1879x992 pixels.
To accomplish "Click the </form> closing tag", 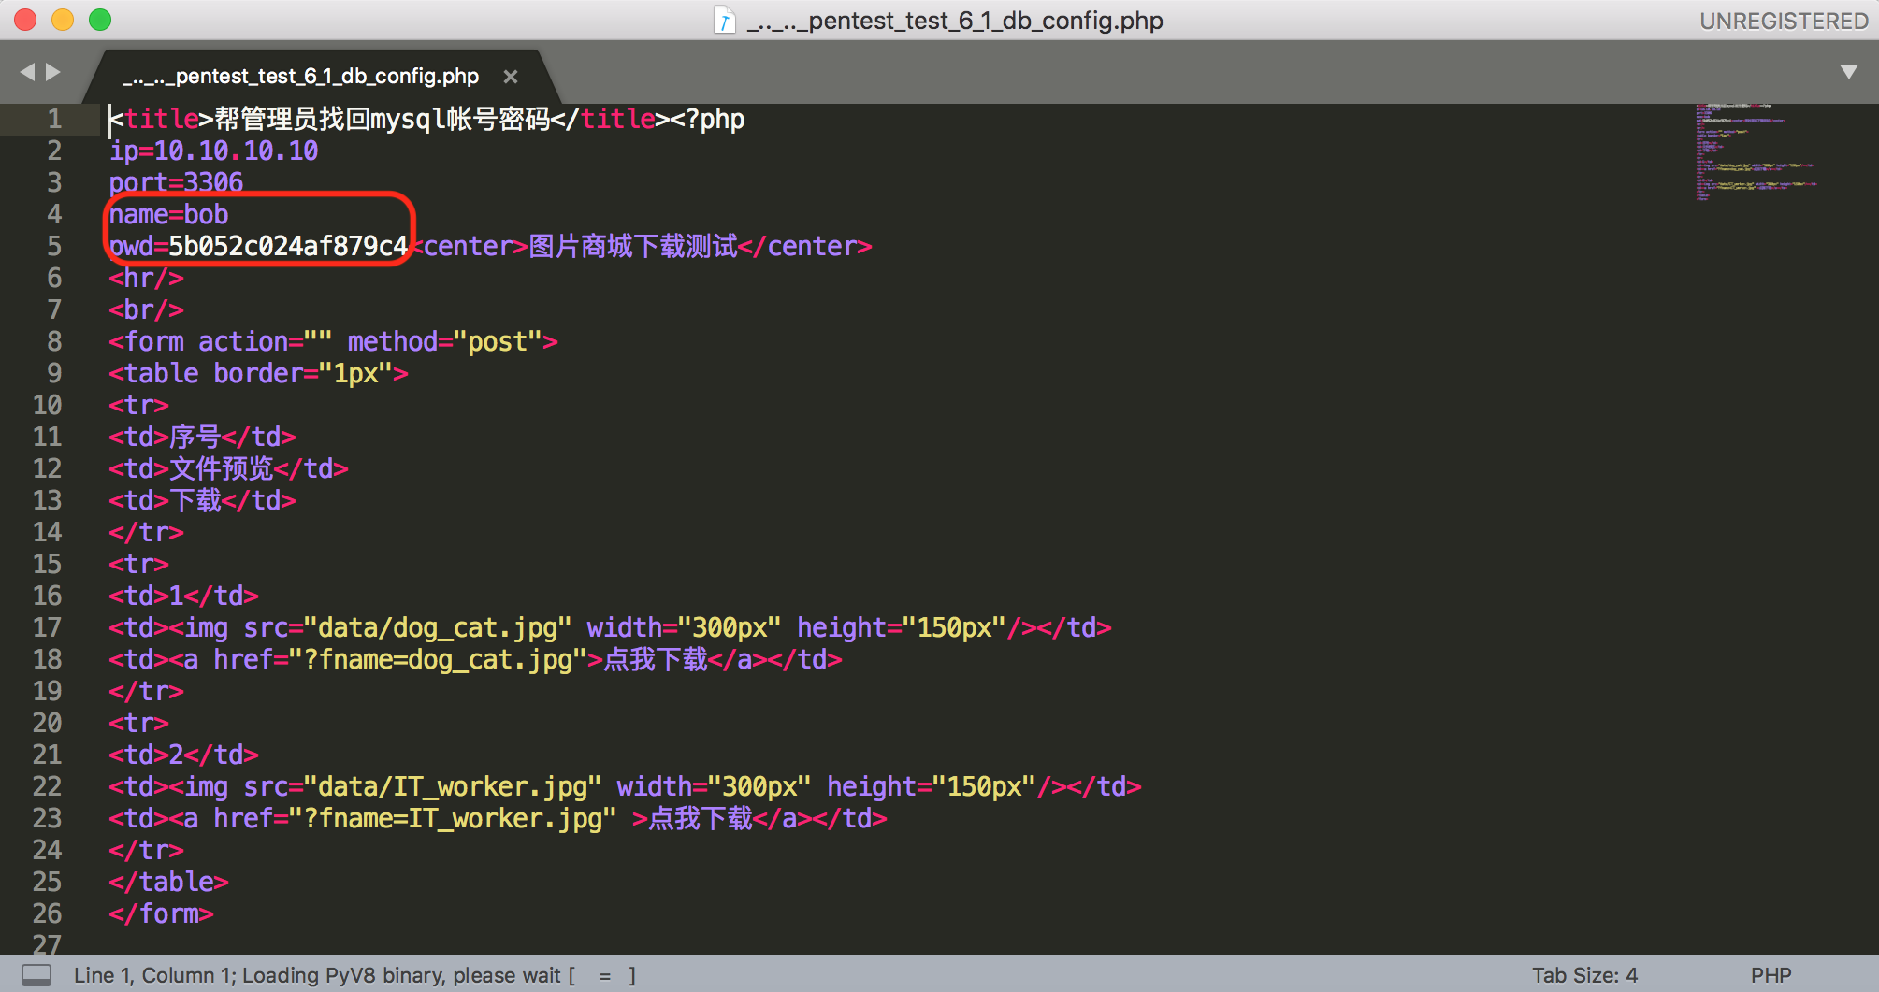I will 161,913.
